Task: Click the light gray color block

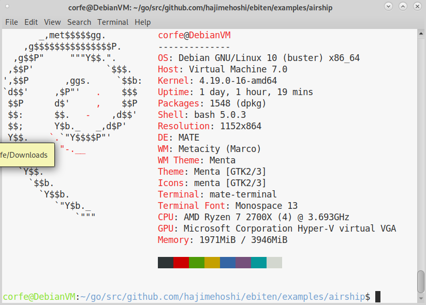Action: click(x=274, y=263)
